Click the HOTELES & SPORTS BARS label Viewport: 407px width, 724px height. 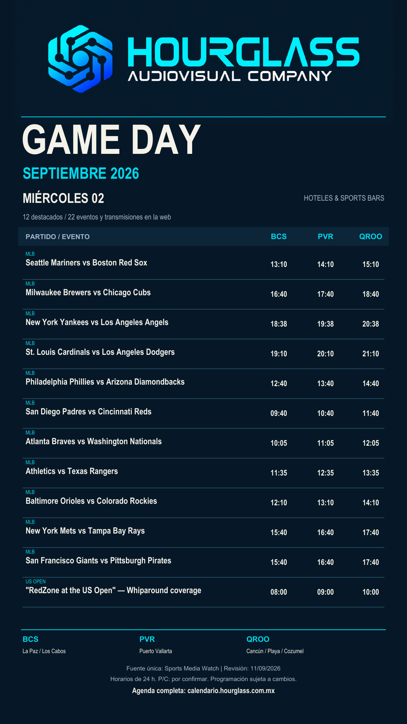344,198
